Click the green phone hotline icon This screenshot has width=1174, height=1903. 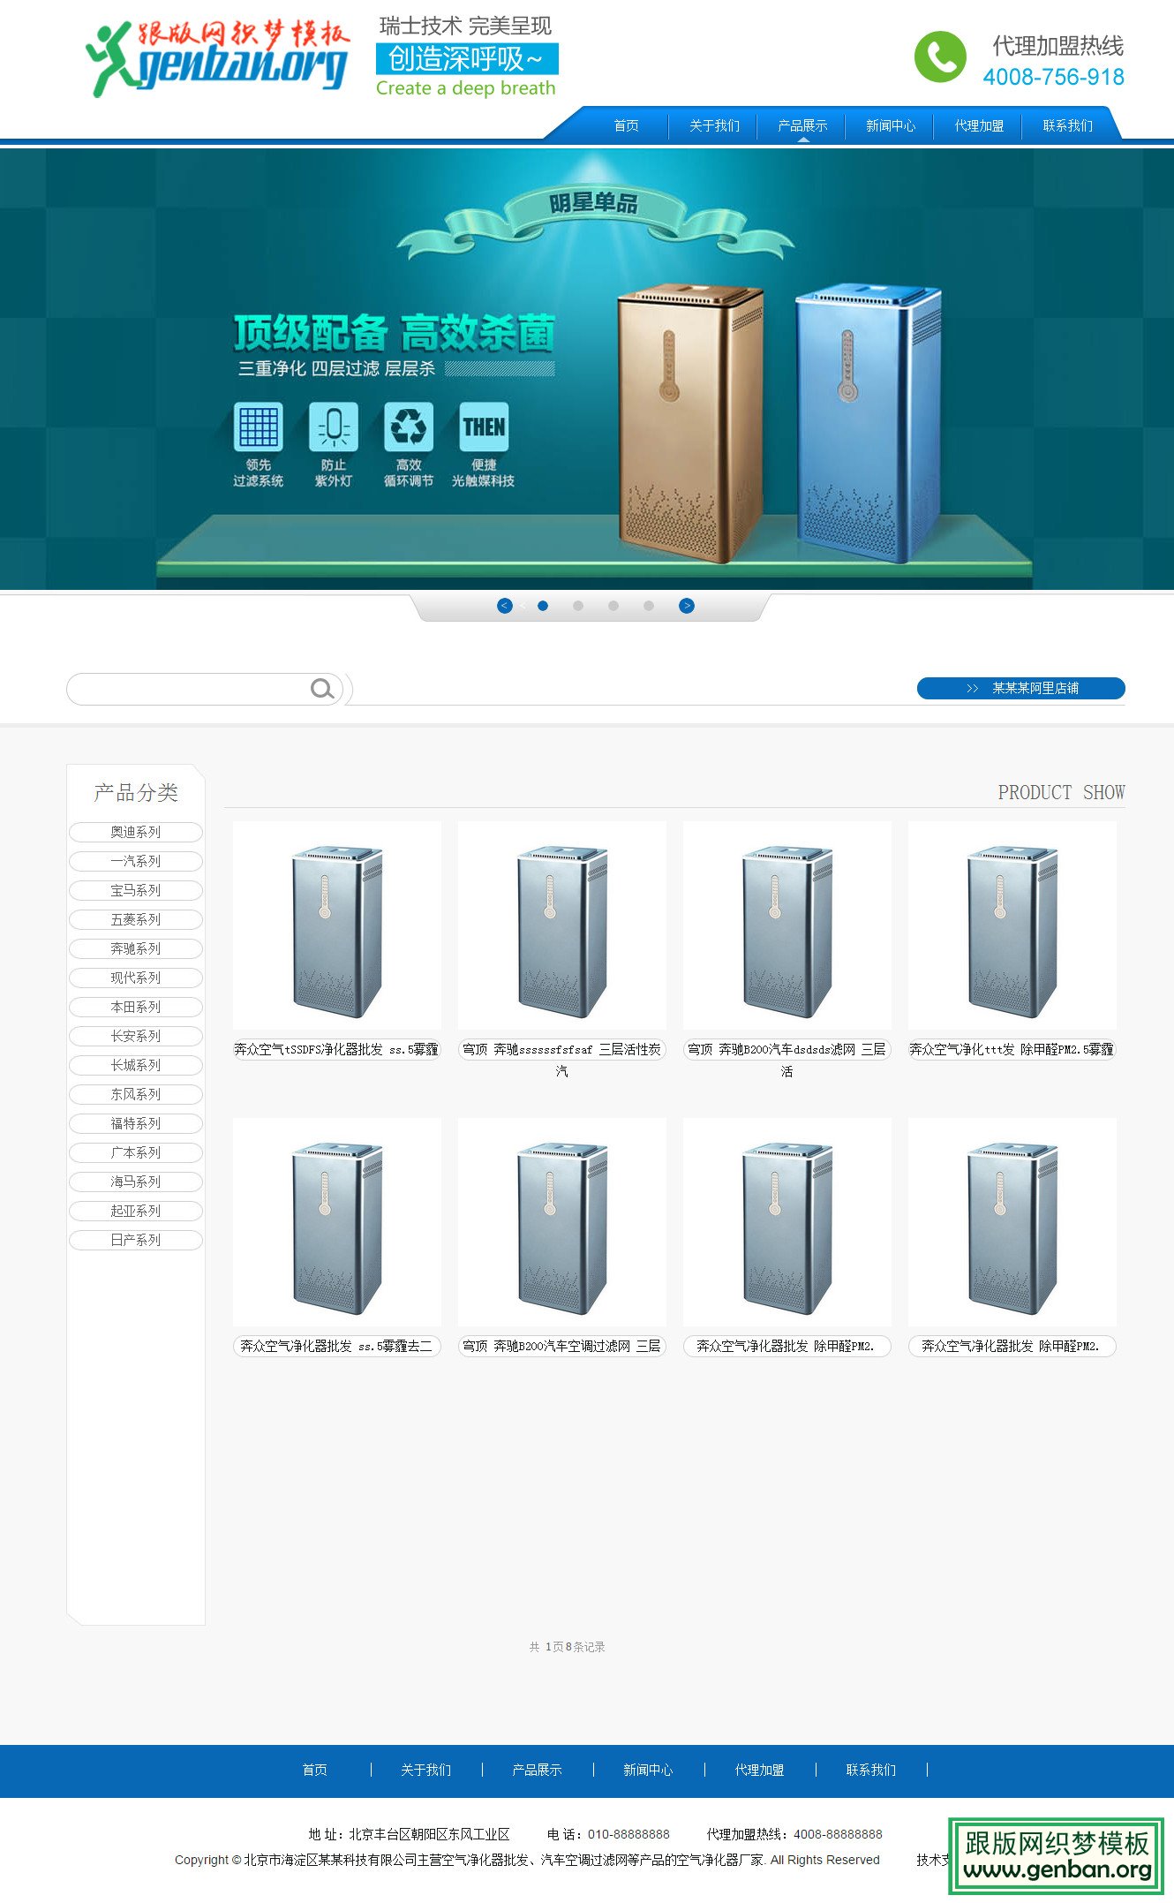tap(940, 57)
